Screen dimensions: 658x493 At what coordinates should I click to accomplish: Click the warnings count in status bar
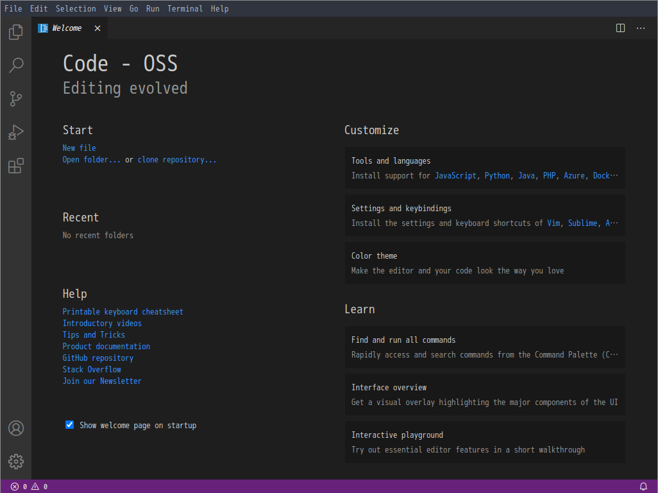coord(40,487)
